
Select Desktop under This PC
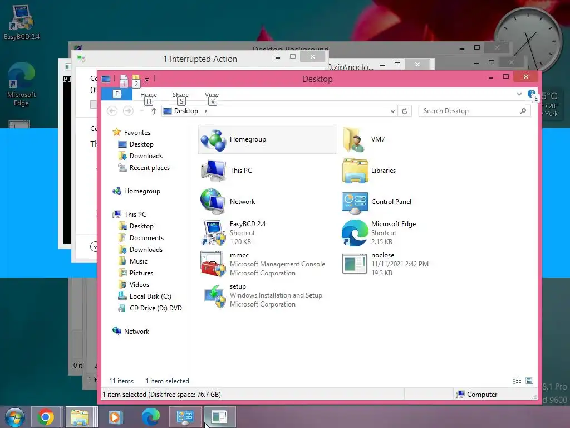click(x=141, y=226)
